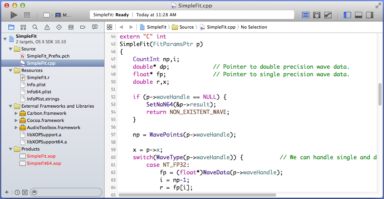
Task: Open the Test navigator
Action: pyautogui.click(x=59, y=27)
